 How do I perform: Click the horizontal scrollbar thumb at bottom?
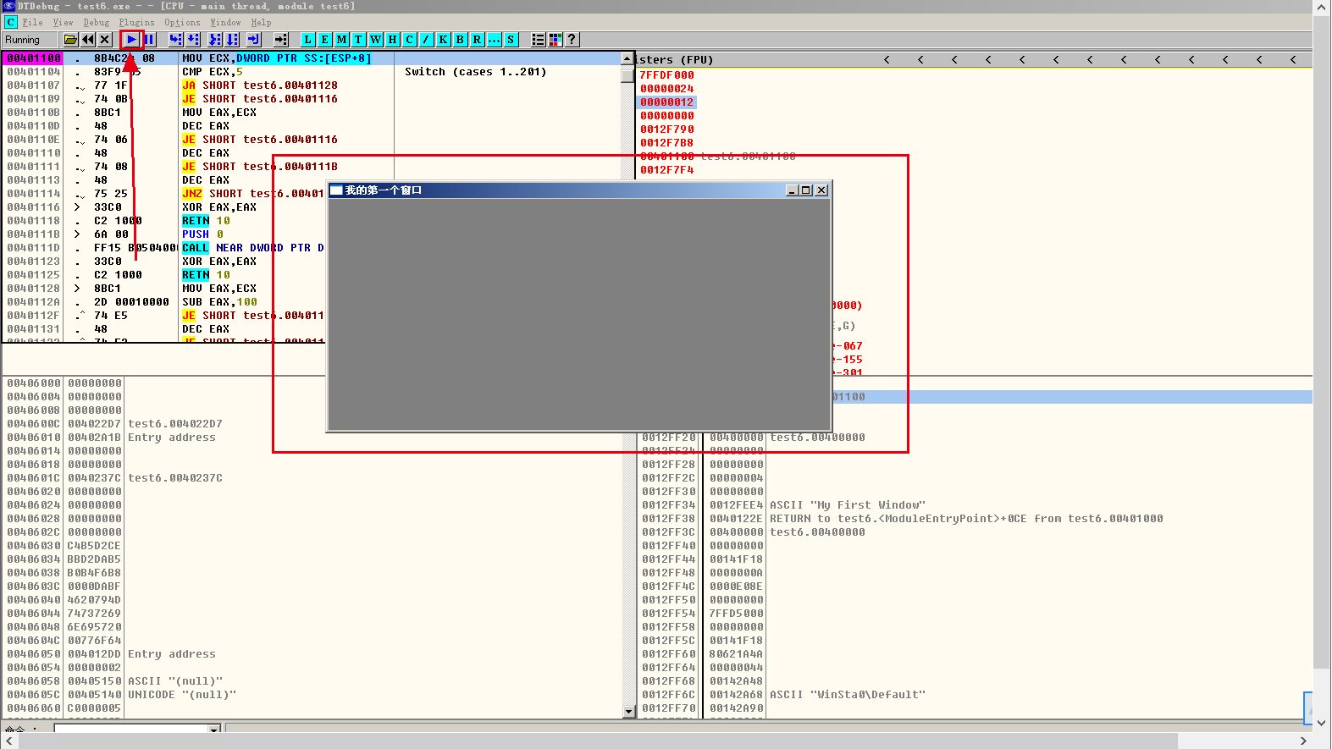pos(597,741)
